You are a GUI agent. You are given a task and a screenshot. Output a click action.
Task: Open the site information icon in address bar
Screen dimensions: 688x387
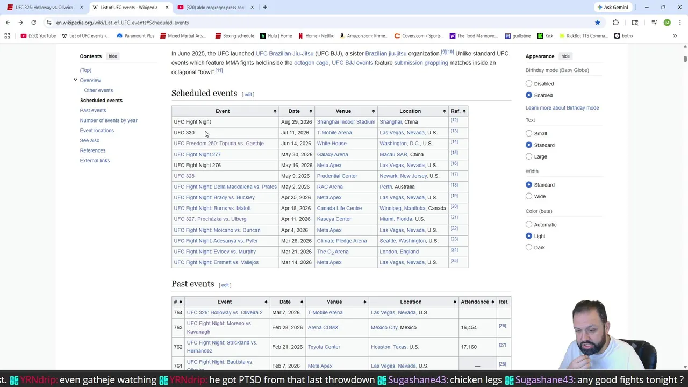point(49,23)
